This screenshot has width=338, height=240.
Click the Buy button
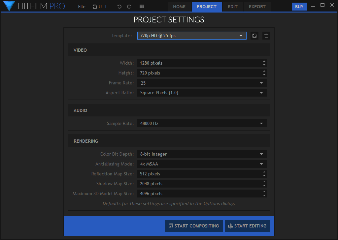tap(299, 7)
